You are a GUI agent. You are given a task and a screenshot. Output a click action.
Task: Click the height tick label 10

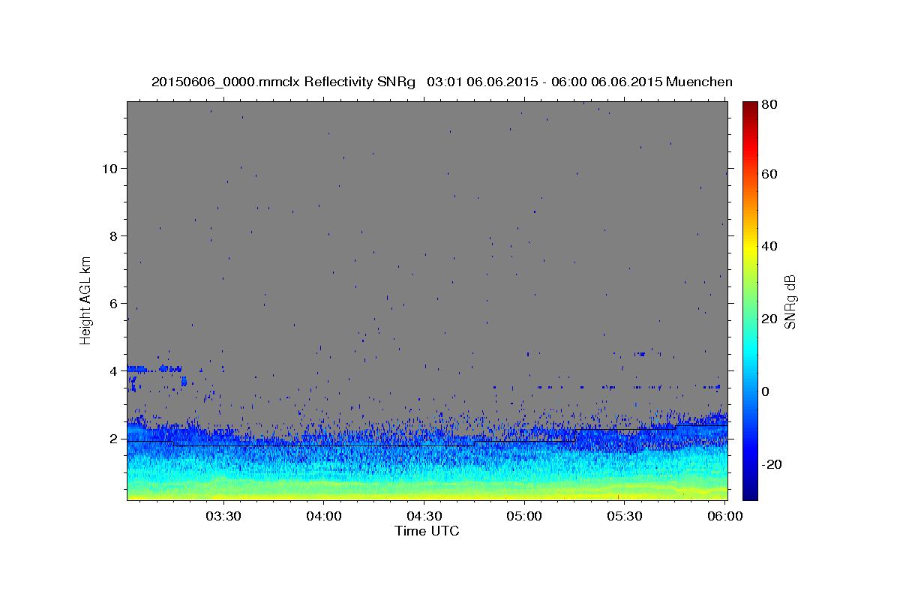(x=110, y=169)
